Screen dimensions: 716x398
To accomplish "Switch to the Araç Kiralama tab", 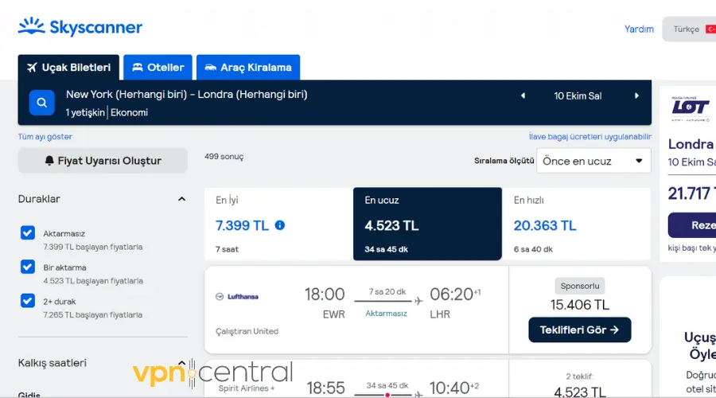I will tap(248, 68).
